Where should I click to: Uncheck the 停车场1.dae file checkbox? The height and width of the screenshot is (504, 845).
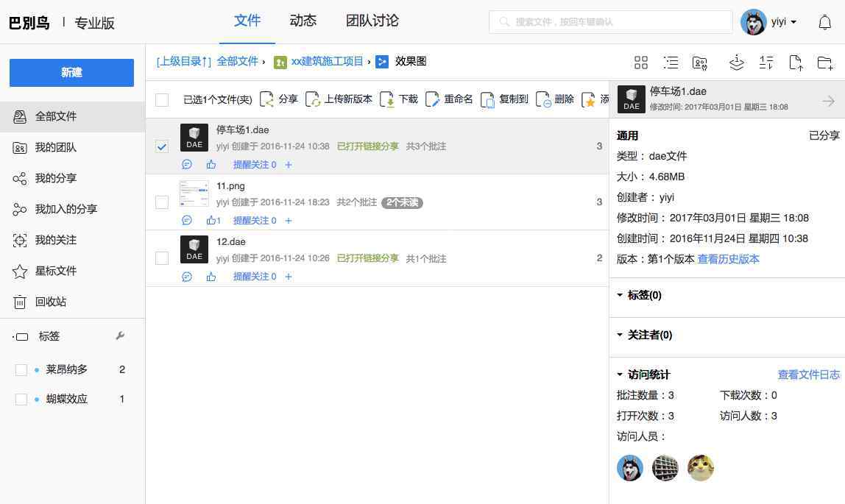click(162, 146)
